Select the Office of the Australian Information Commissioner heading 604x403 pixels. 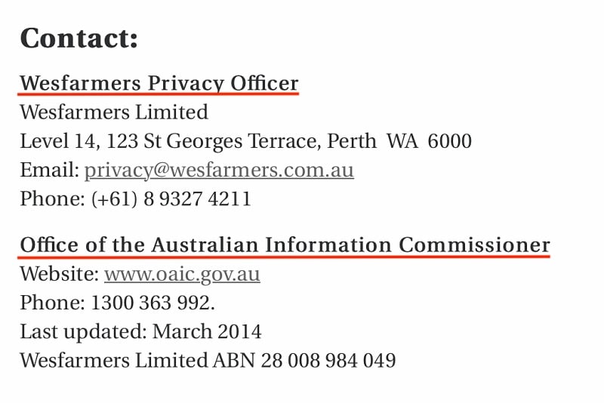pos(285,245)
